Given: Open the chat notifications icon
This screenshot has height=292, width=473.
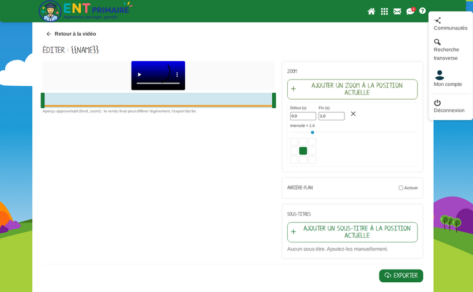Looking at the screenshot, I should (410, 12).
